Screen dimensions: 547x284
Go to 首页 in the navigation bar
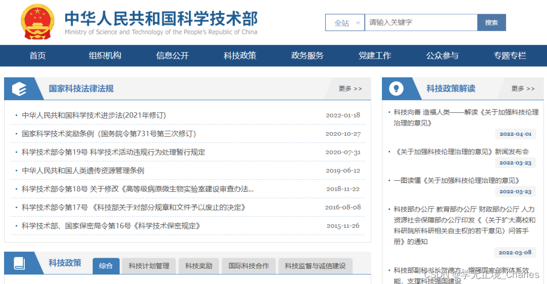37,56
